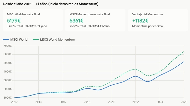Click the value 5179€
The image size is (190, 106).
pos(14,21)
